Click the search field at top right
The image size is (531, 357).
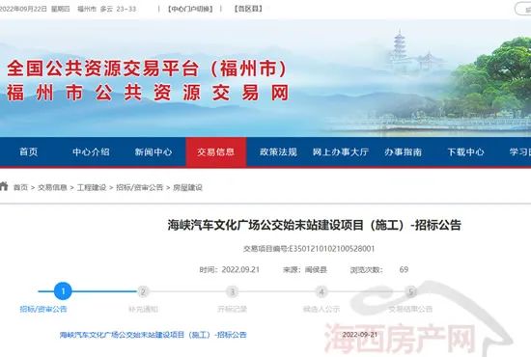click(x=523, y=9)
